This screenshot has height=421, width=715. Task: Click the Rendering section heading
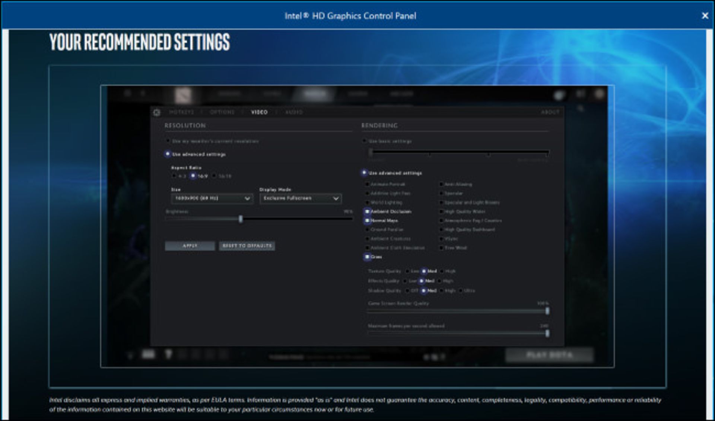click(x=379, y=125)
